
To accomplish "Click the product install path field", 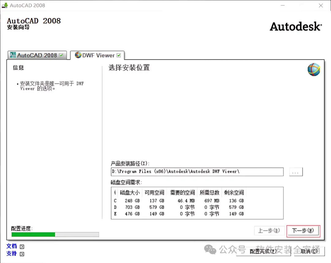I will point(197,172).
